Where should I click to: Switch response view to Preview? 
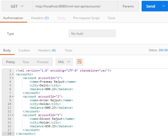point(43,62)
